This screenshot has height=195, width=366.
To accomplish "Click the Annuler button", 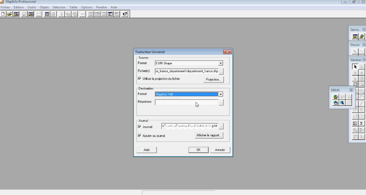I will pyautogui.click(x=220, y=150).
